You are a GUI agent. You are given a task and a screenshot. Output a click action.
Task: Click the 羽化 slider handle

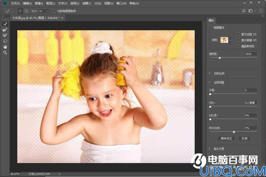[x=210, y=107]
